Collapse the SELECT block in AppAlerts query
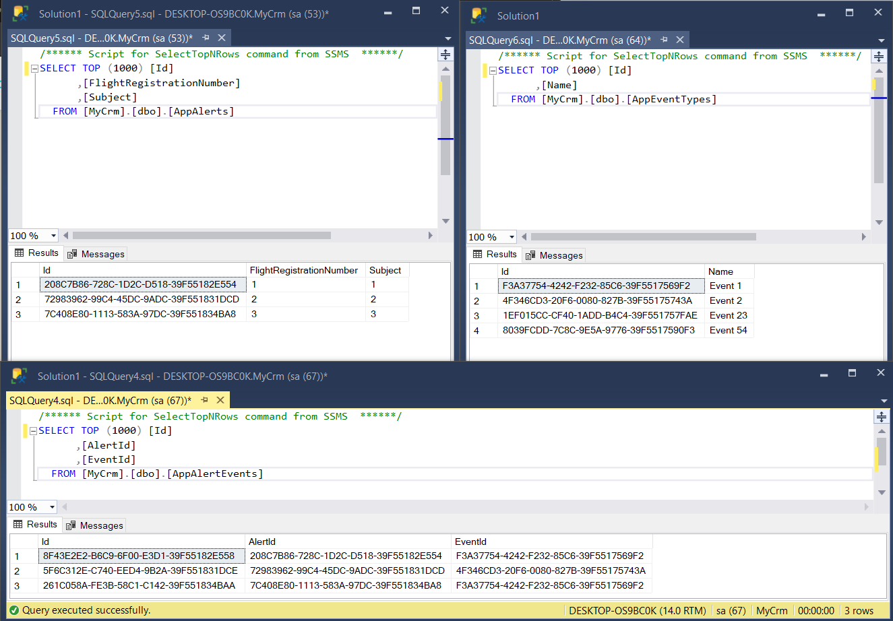The image size is (893, 621). coord(34,69)
